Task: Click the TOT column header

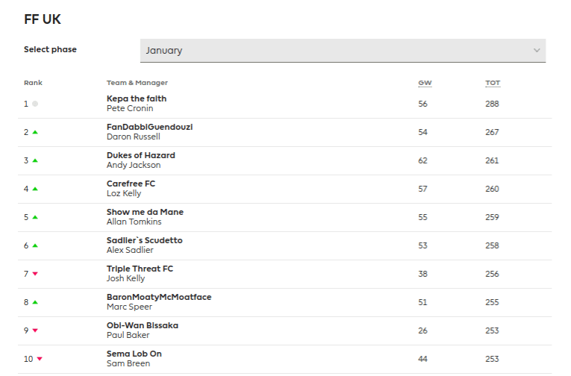Action: [x=492, y=83]
